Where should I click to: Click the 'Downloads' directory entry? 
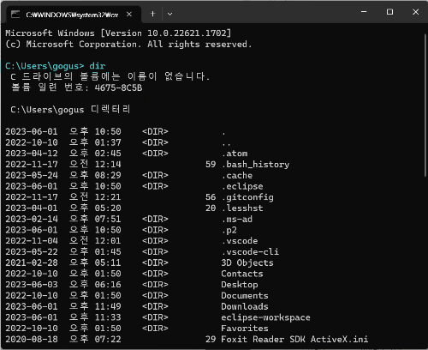[x=245, y=306]
